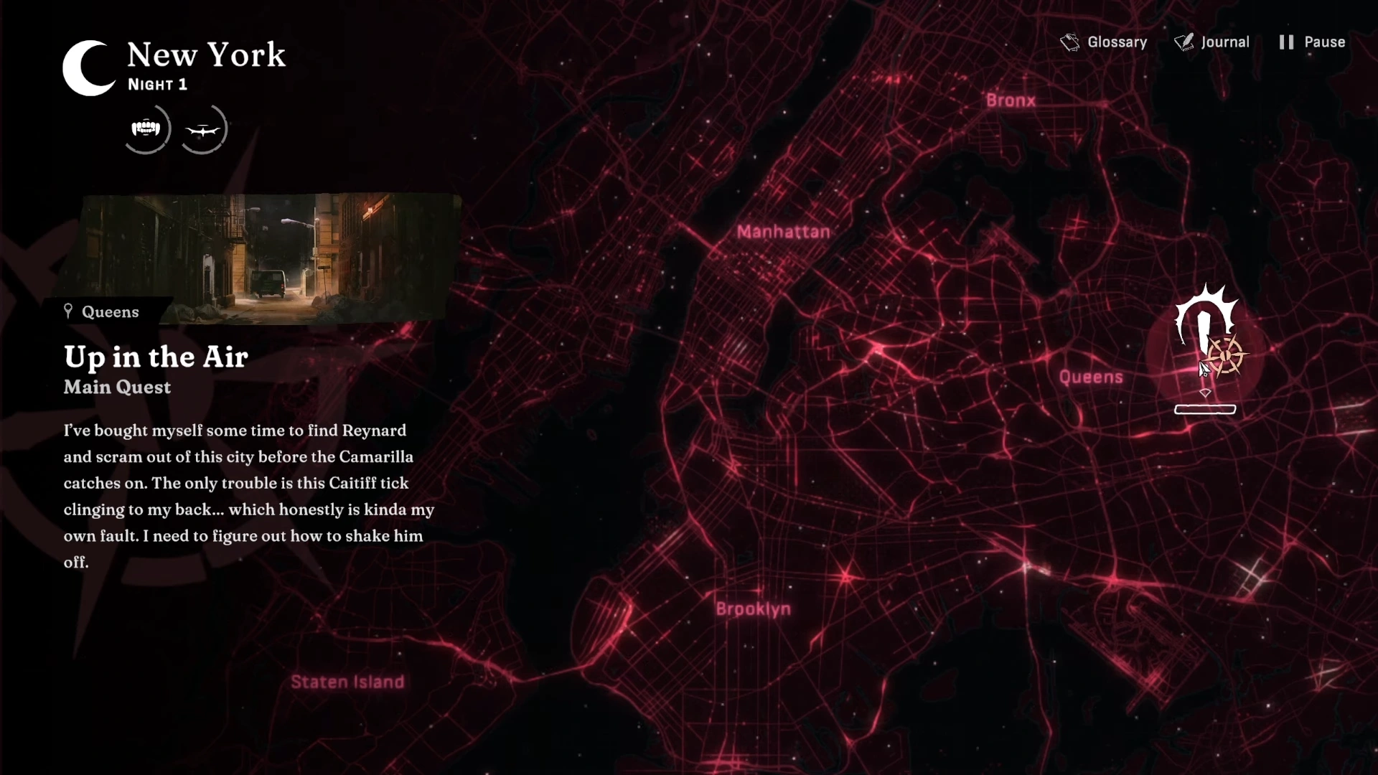Open the Journal
Image resolution: width=1378 pixels, height=775 pixels.
pyautogui.click(x=1211, y=42)
